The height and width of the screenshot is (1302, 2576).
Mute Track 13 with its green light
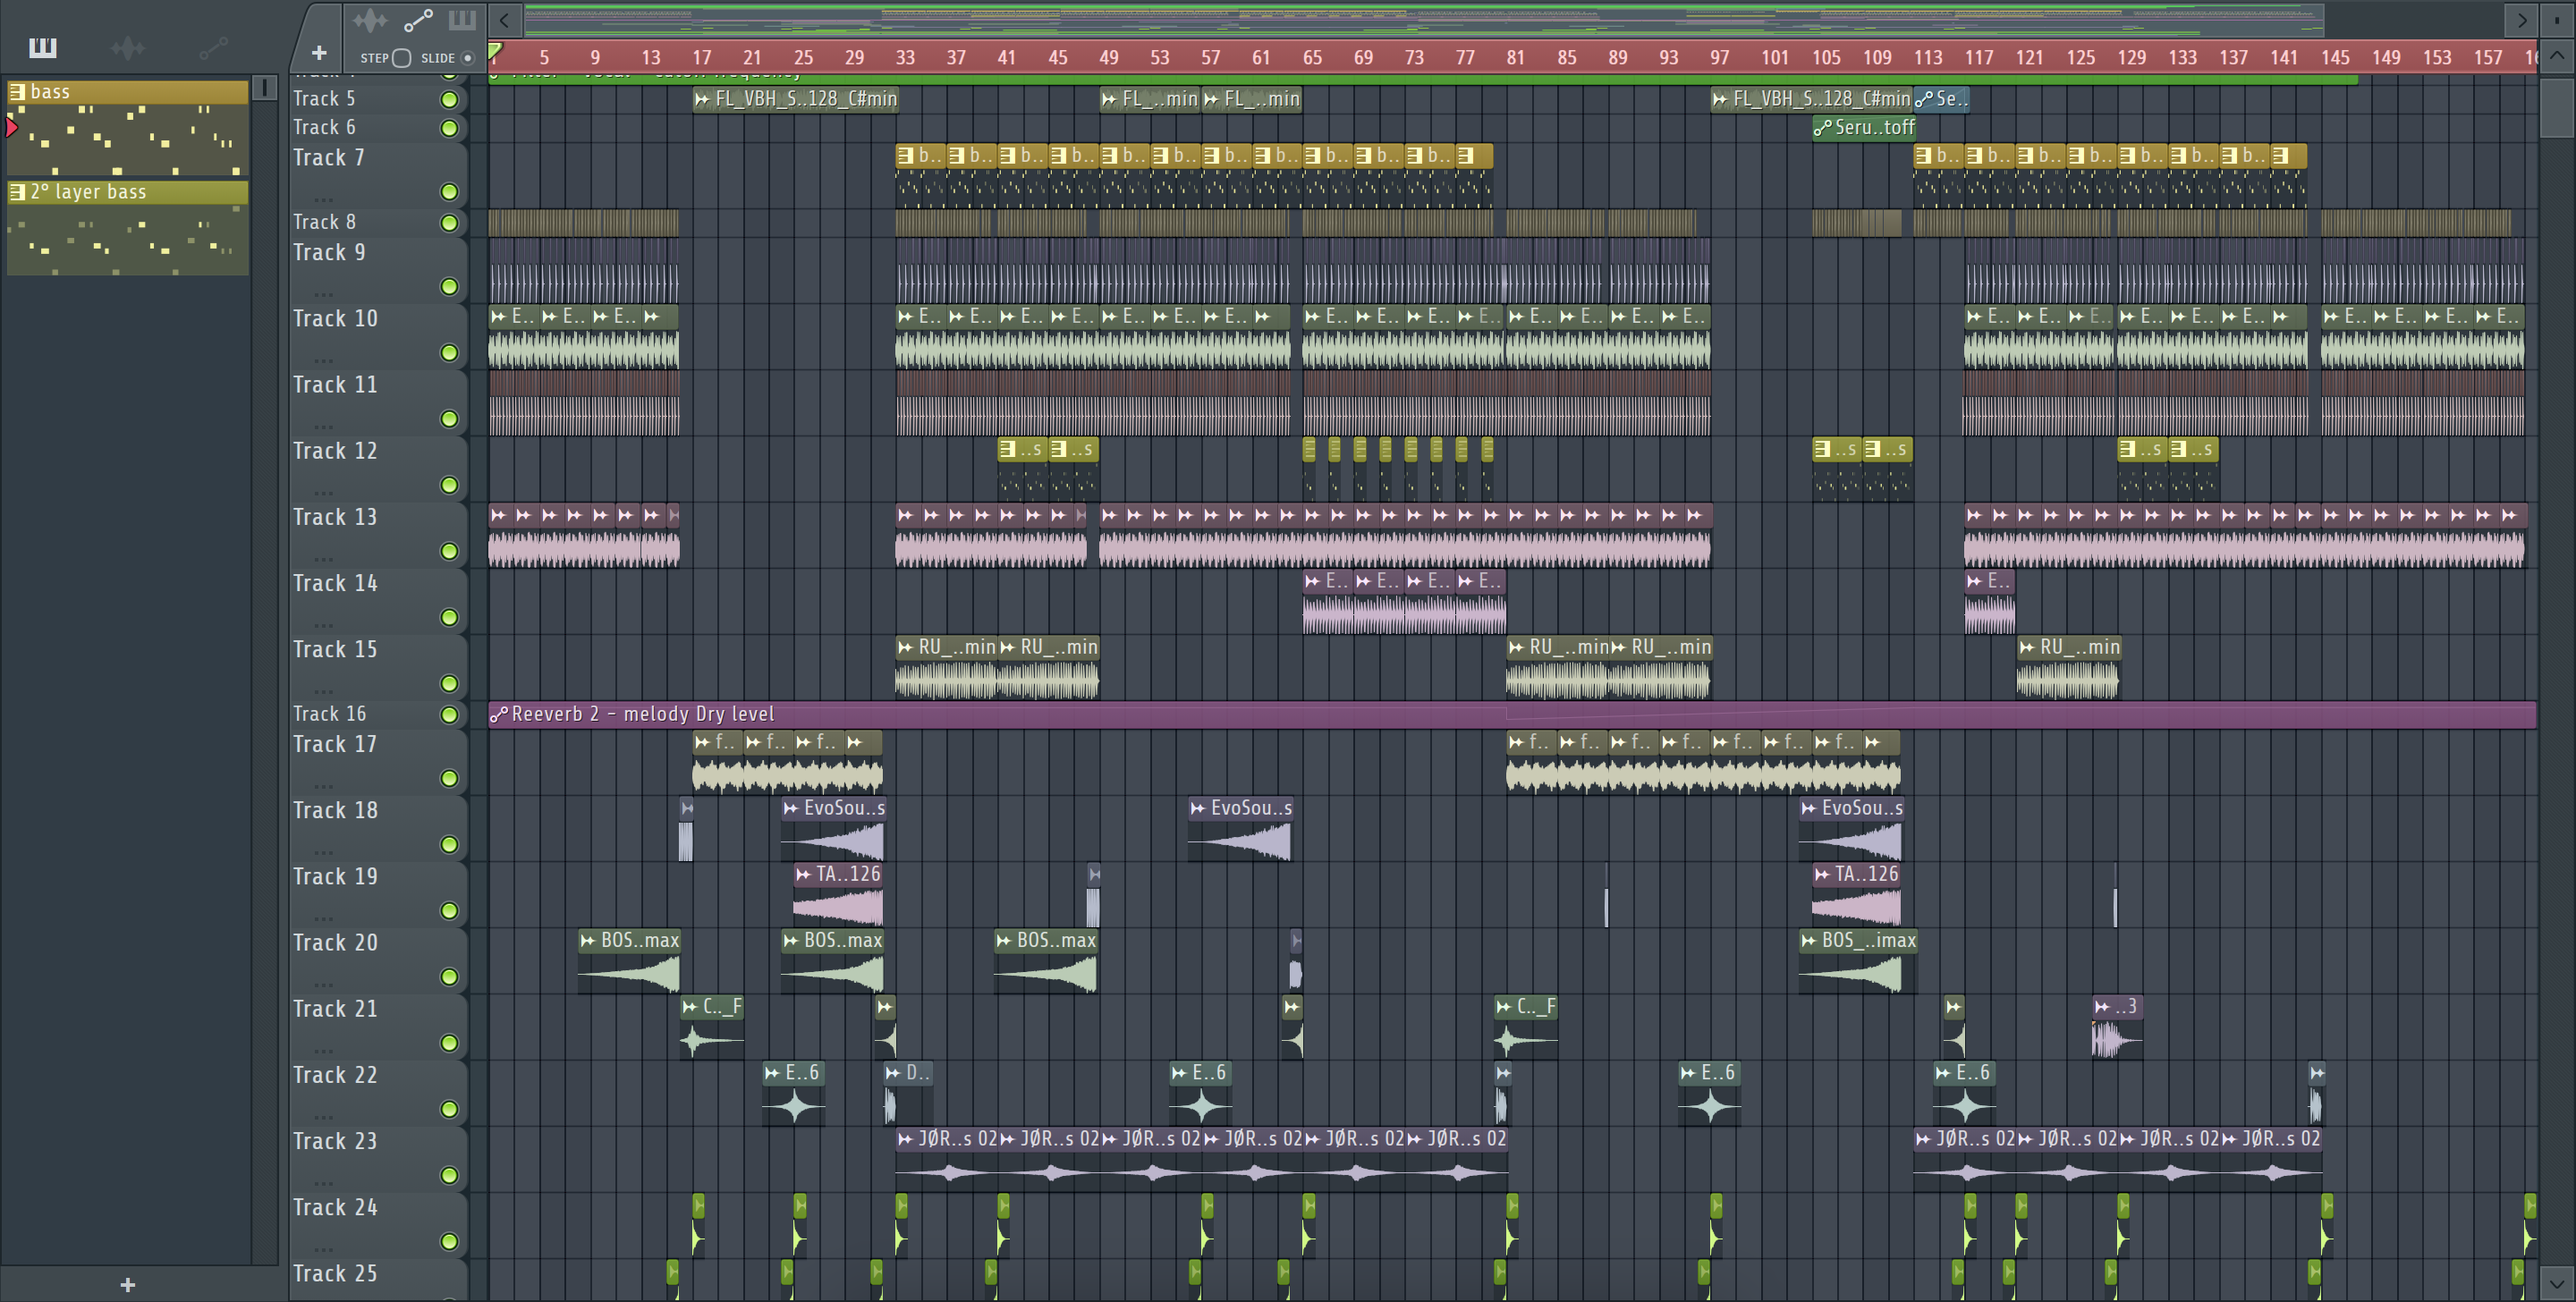450,552
